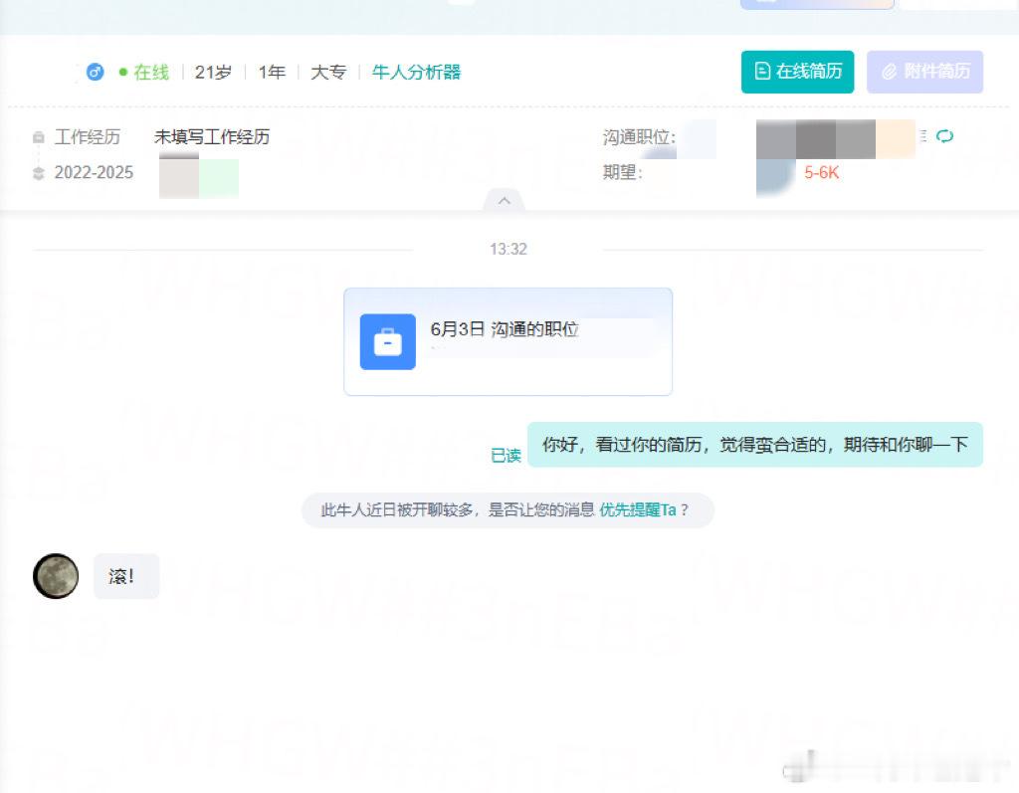1019x793 pixels.
Task: Click 未填写工作经历 text
Action: 212,137
